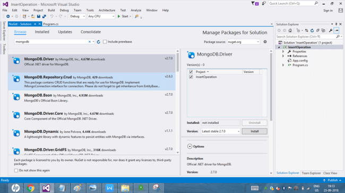The width and height of the screenshot is (345, 193).
Task: Open the Server Explorer side tab
Action: coord(4,31)
